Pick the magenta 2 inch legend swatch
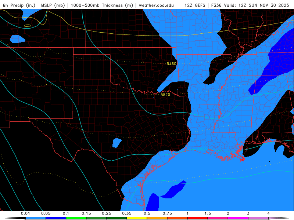Image resolution: width=294 pixels, height=220 pixels. (x=238, y=218)
